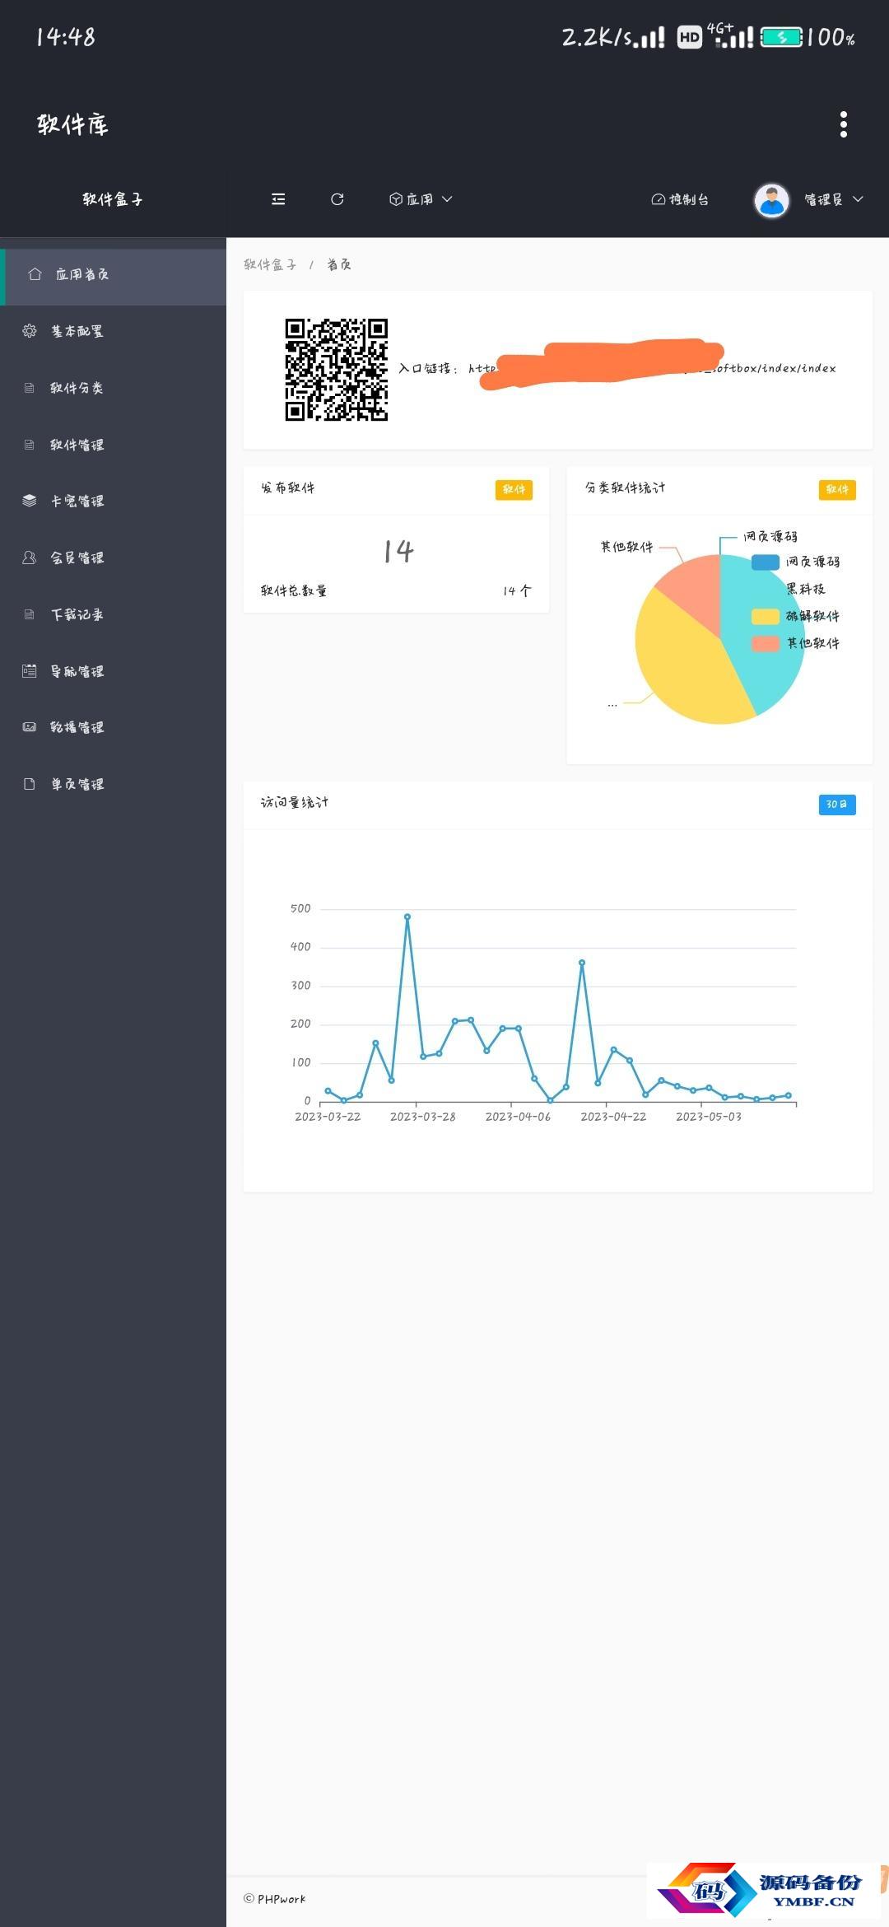This screenshot has height=1927, width=889.
Task: Click the 2023-03-22 axis date label
Action: click(328, 1117)
